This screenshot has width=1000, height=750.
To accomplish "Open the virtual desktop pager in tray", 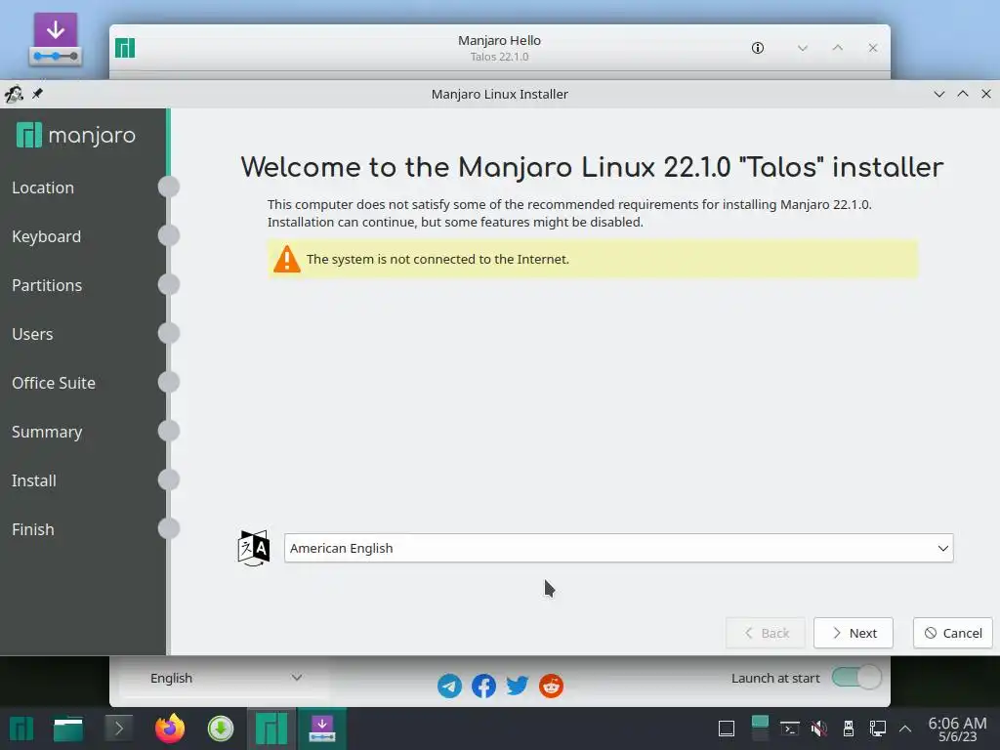I will click(760, 729).
